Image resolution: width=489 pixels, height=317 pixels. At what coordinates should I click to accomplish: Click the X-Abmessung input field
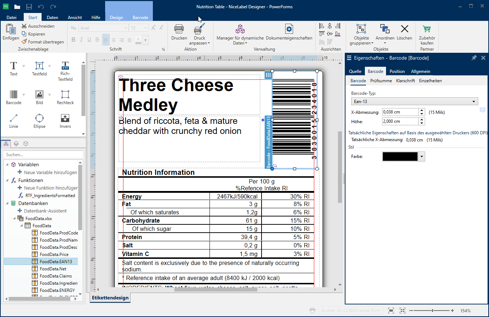[400, 112]
